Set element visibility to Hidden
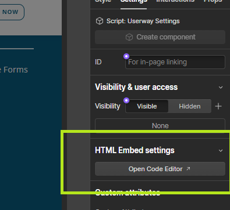Viewport: 230px width, 210px height. click(190, 106)
